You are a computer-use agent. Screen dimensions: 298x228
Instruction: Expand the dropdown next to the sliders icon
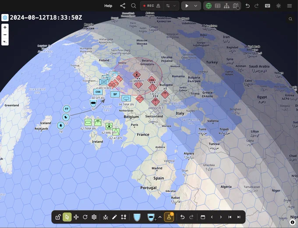click(x=174, y=6)
